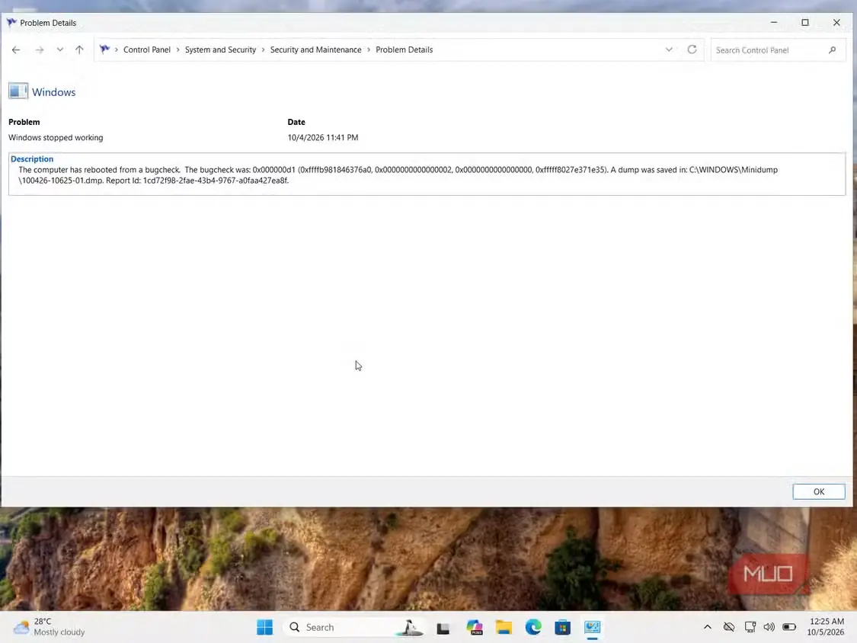
Task: Open the weather widget showing 28°C
Action: [x=50, y=627]
